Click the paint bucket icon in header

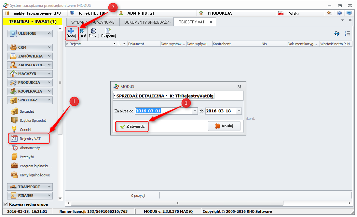tap(329, 13)
